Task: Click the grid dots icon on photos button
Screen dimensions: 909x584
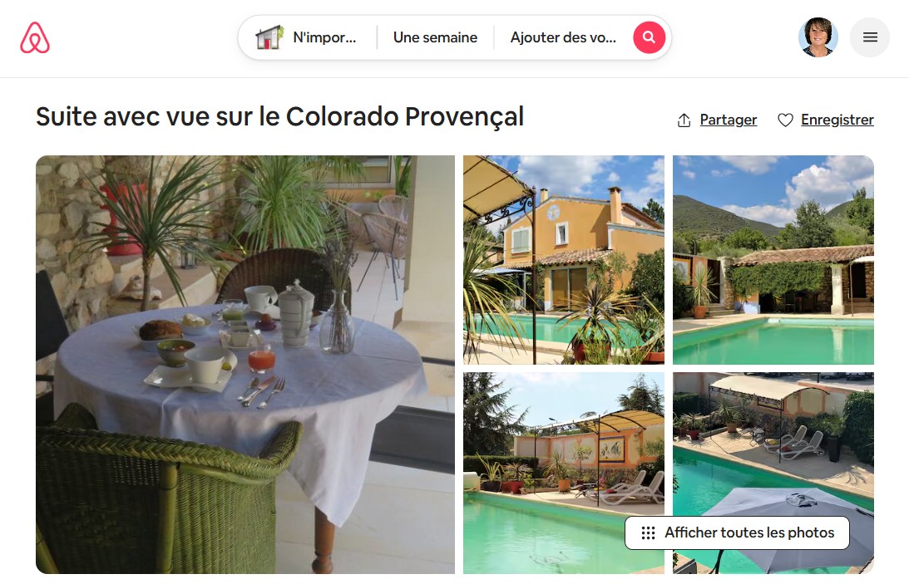Action: pos(648,533)
